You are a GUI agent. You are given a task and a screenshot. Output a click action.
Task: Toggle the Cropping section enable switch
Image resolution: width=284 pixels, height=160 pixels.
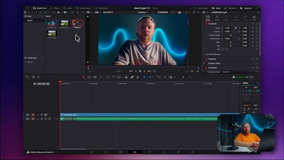[x=205, y=59]
